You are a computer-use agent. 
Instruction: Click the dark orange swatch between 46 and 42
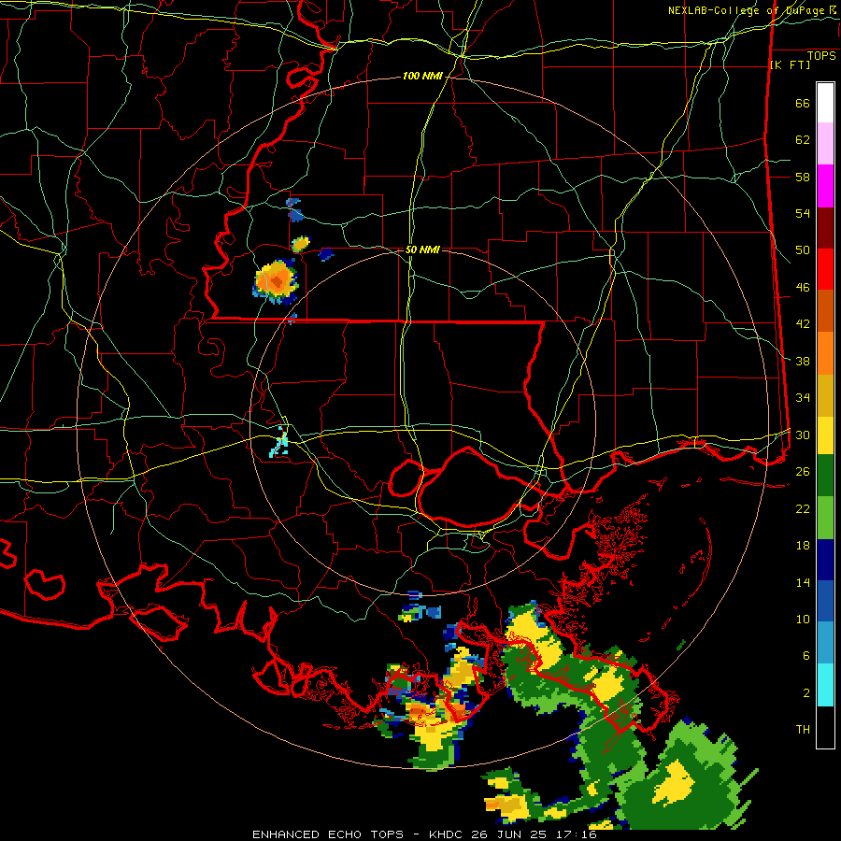tap(825, 311)
